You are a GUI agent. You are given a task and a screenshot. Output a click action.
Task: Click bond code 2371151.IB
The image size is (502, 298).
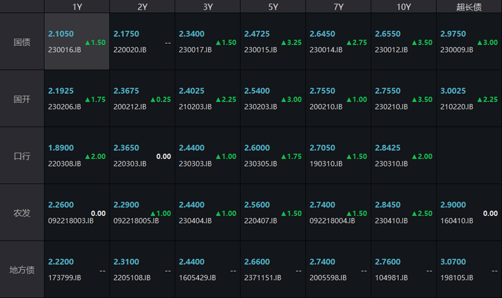(263, 278)
